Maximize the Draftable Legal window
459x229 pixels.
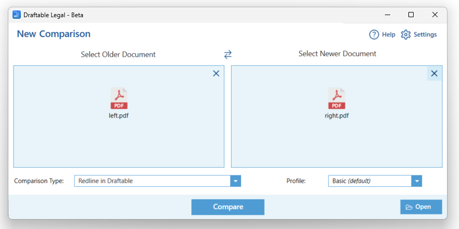pos(411,15)
